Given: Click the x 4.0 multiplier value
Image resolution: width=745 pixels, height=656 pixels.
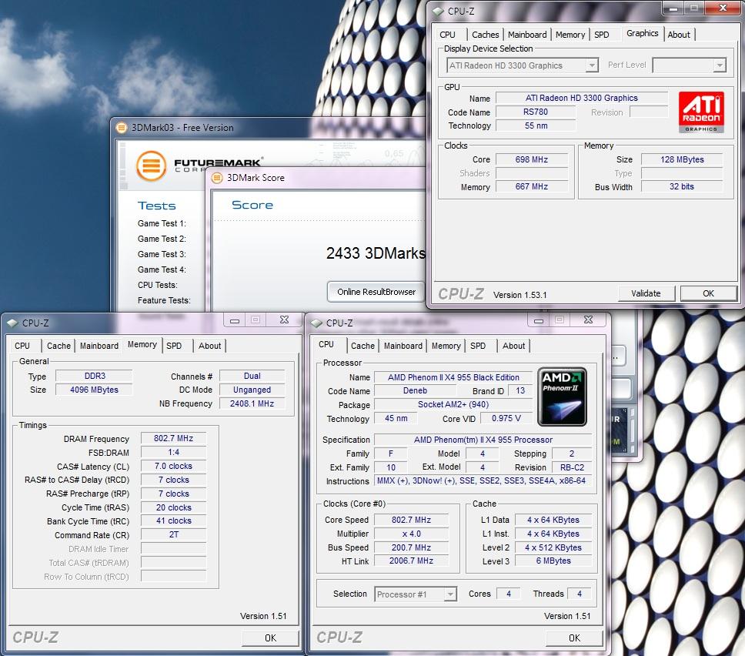Looking at the screenshot, I should [x=411, y=534].
